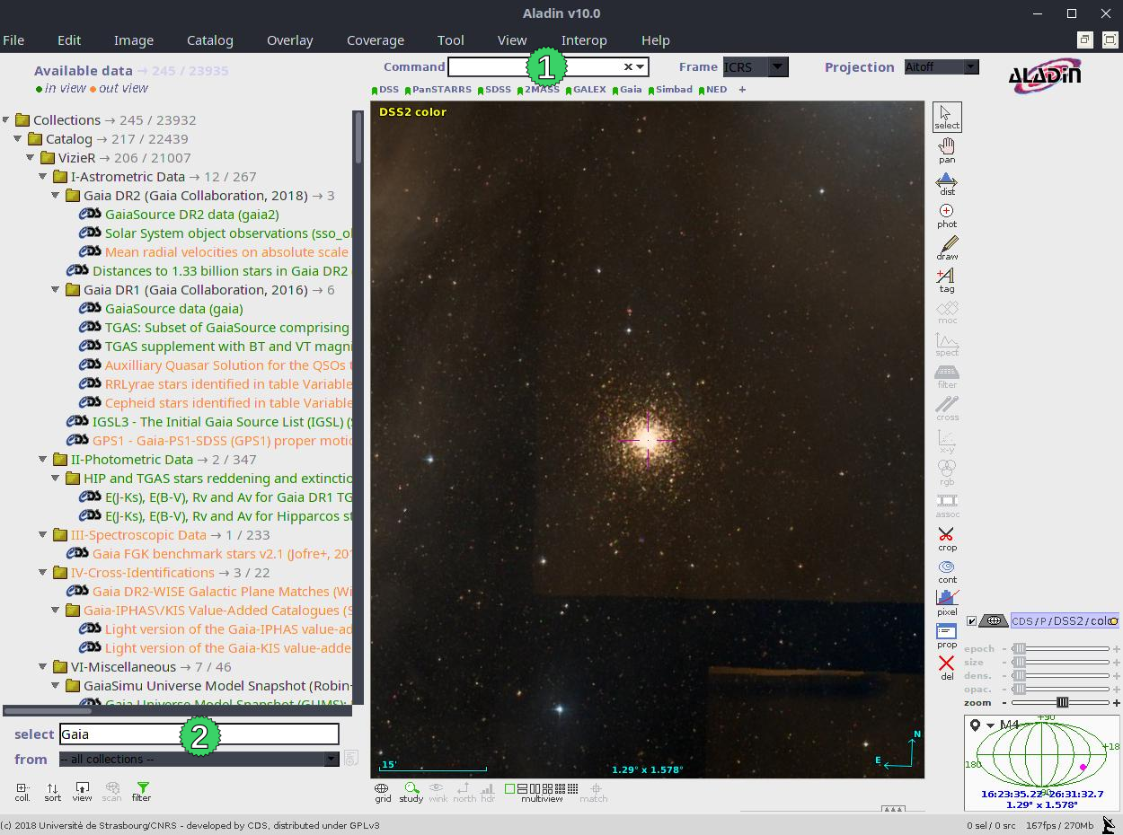Load the 2MASS bookmark
The height and width of the screenshot is (835, 1123).
pyautogui.click(x=538, y=90)
